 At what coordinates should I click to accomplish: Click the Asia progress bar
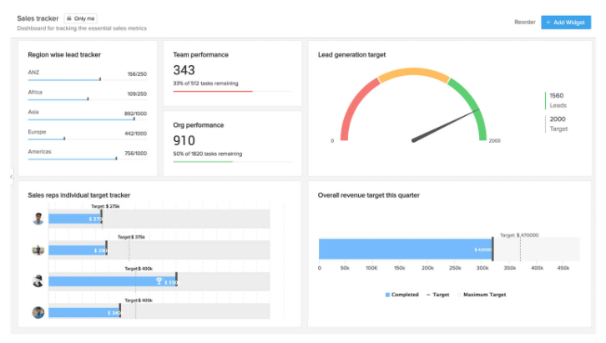pyautogui.click(x=88, y=119)
